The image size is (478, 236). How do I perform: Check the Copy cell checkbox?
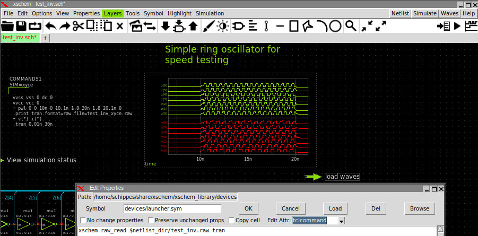pyautogui.click(x=232, y=220)
